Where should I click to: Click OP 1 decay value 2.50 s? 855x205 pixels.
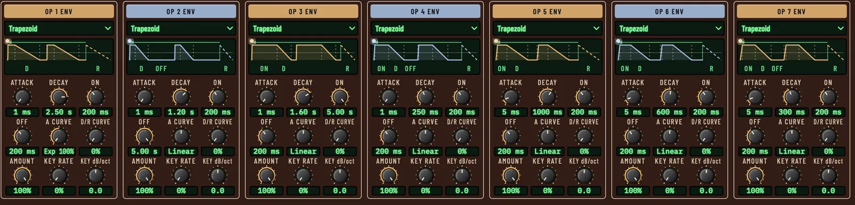coord(59,112)
